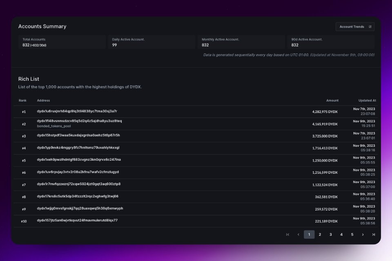Click the last-page pagination icon
The height and width of the screenshot is (261, 392).
[x=373, y=234]
